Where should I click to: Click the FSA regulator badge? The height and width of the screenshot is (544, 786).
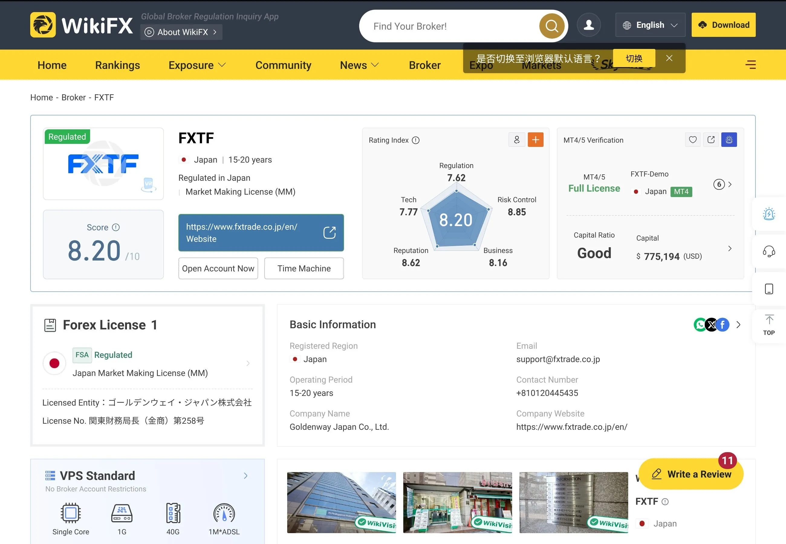82,355
